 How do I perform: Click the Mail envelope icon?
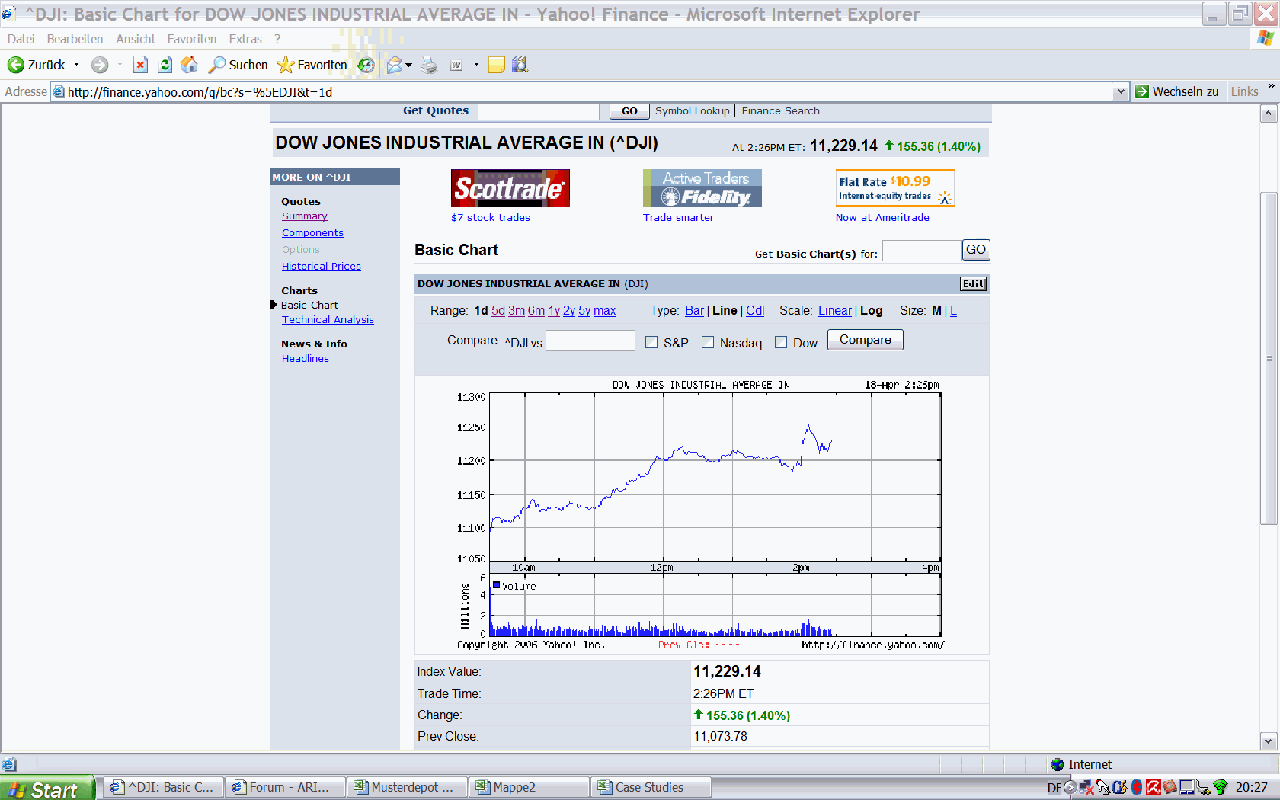tap(394, 65)
